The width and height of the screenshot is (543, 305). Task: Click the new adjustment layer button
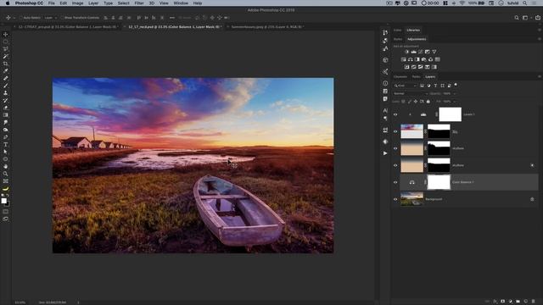click(x=511, y=302)
